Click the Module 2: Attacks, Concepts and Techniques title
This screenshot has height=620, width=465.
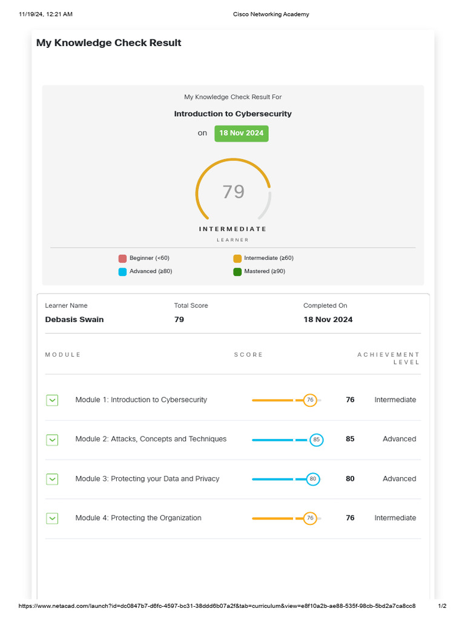[151, 439]
